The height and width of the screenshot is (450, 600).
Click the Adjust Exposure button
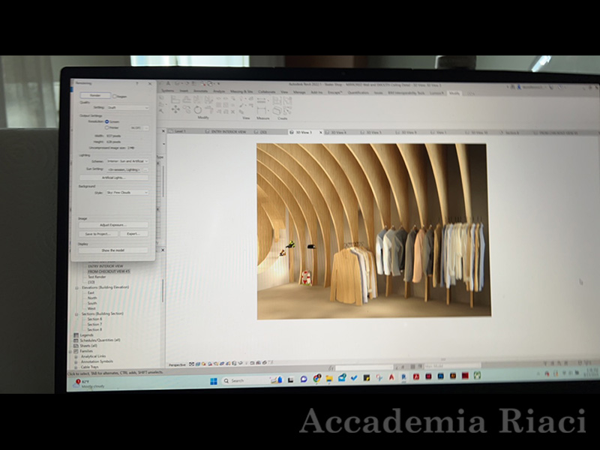(113, 225)
